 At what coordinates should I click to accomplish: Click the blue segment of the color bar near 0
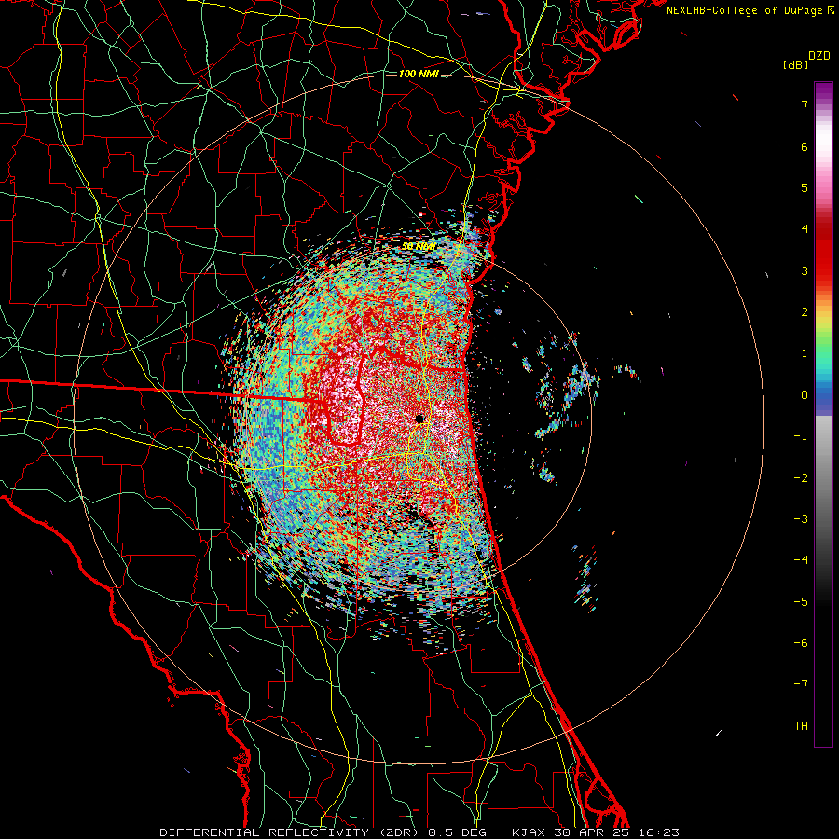823,396
